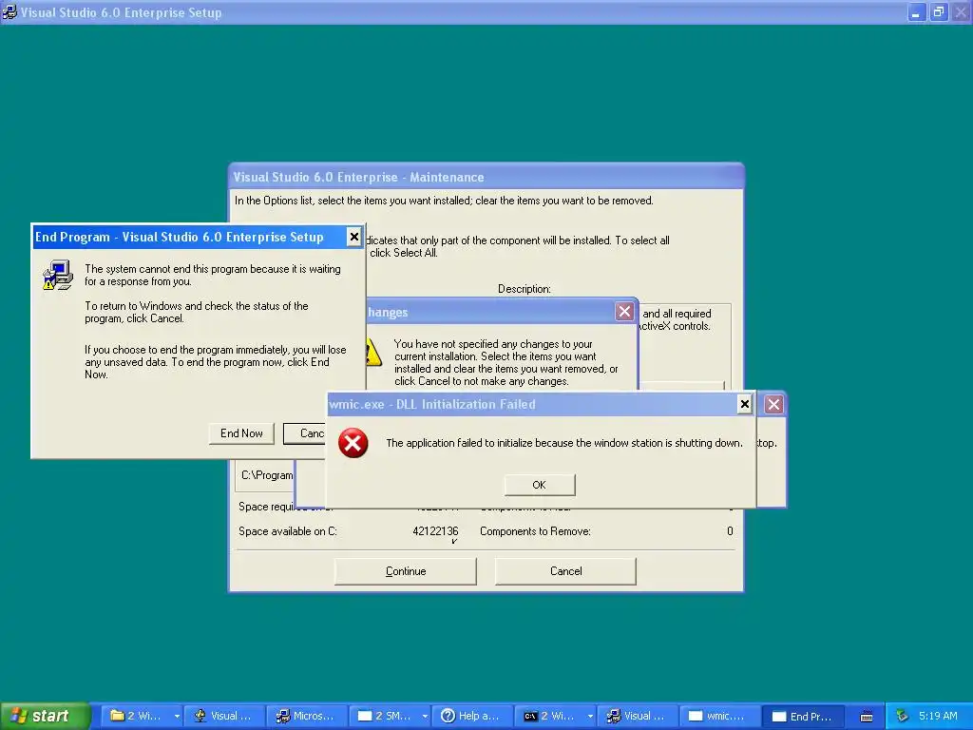Restore down the Visual Studio Setup window
The height and width of the screenshot is (730, 973).
tap(938, 11)
